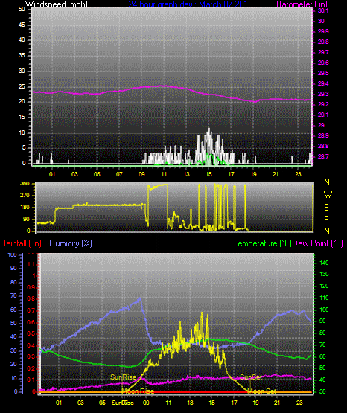Viewport: 347px width, 413px height.
Task: Click the barometer axis value 29.9
Action: [x=323, y=31]
